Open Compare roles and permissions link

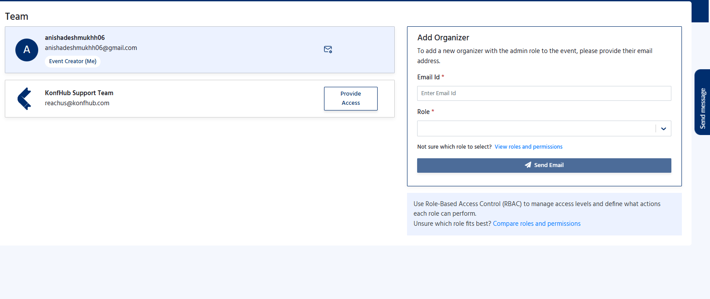point(537,224)
